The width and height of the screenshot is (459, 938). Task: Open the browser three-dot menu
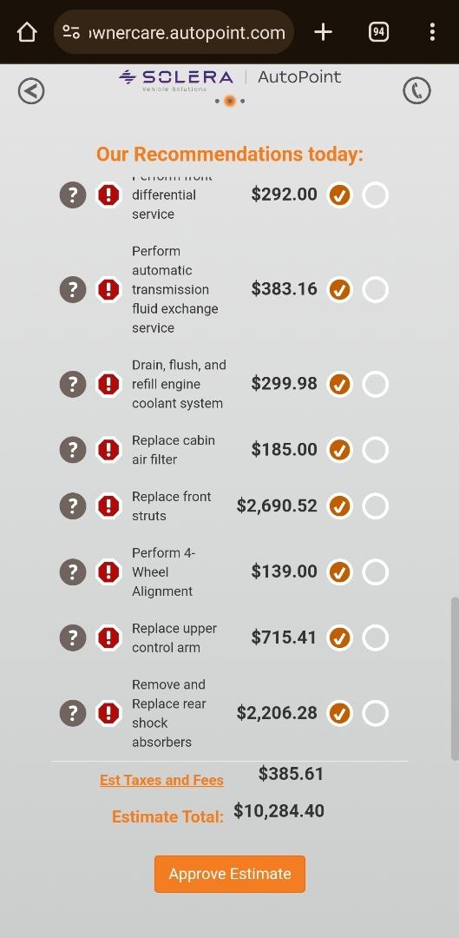pos(432,32)
